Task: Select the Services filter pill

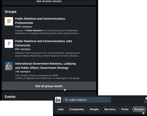Action: [110, 109]
